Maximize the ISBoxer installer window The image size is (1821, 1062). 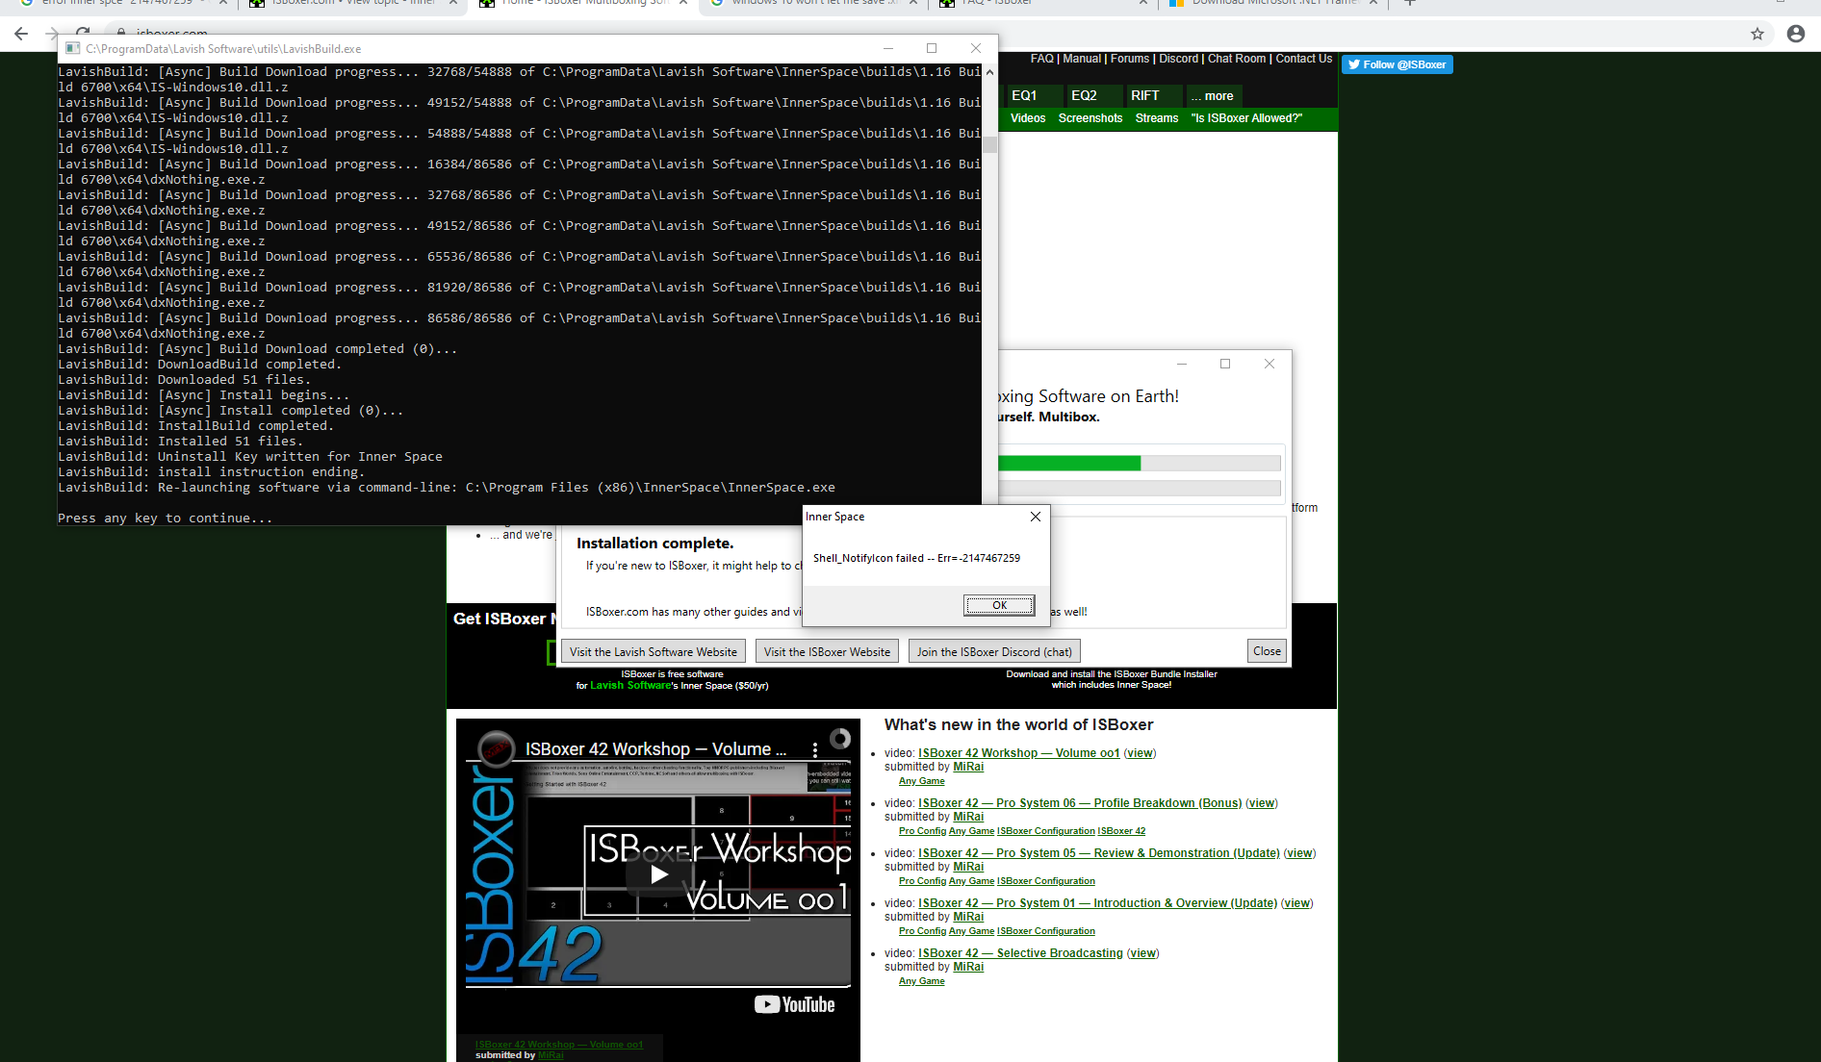1225,364
